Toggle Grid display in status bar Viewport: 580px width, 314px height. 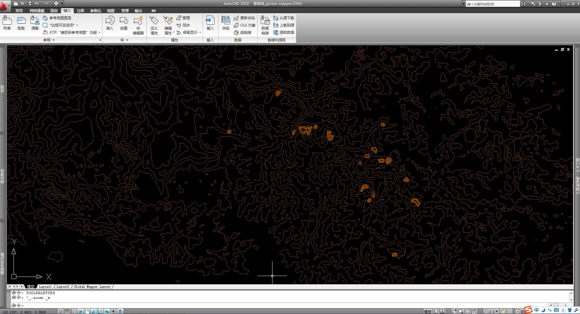[67, 311]
